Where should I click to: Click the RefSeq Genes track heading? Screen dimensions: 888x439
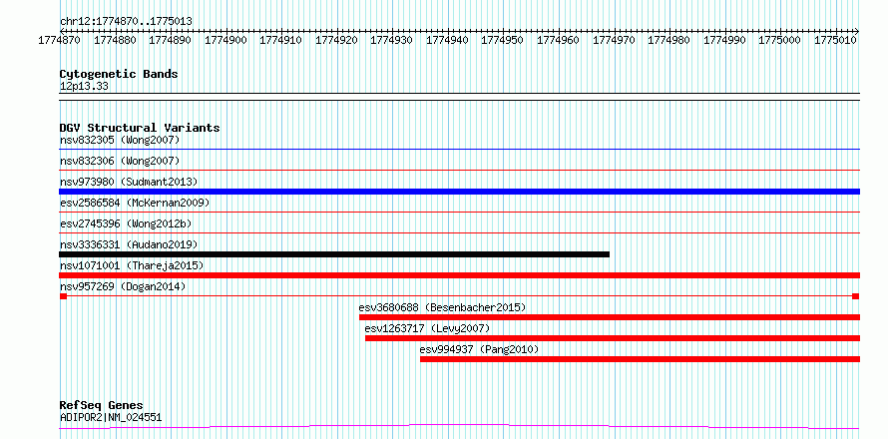click(x=102, y=406)
